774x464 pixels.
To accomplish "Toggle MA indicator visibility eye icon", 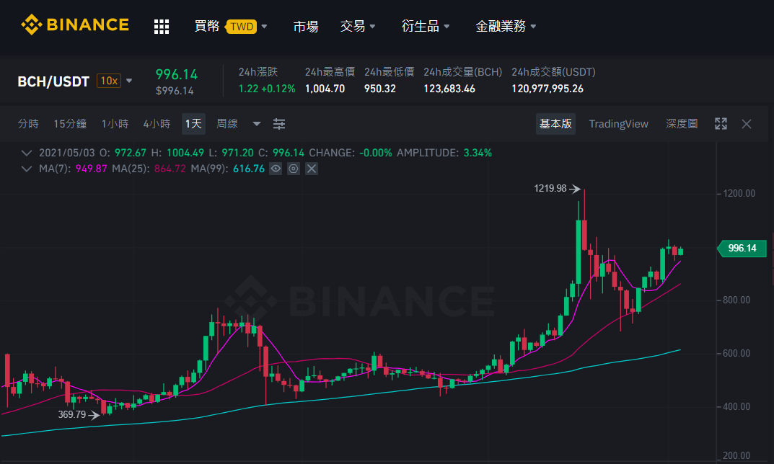I will [x=276, y=169].
